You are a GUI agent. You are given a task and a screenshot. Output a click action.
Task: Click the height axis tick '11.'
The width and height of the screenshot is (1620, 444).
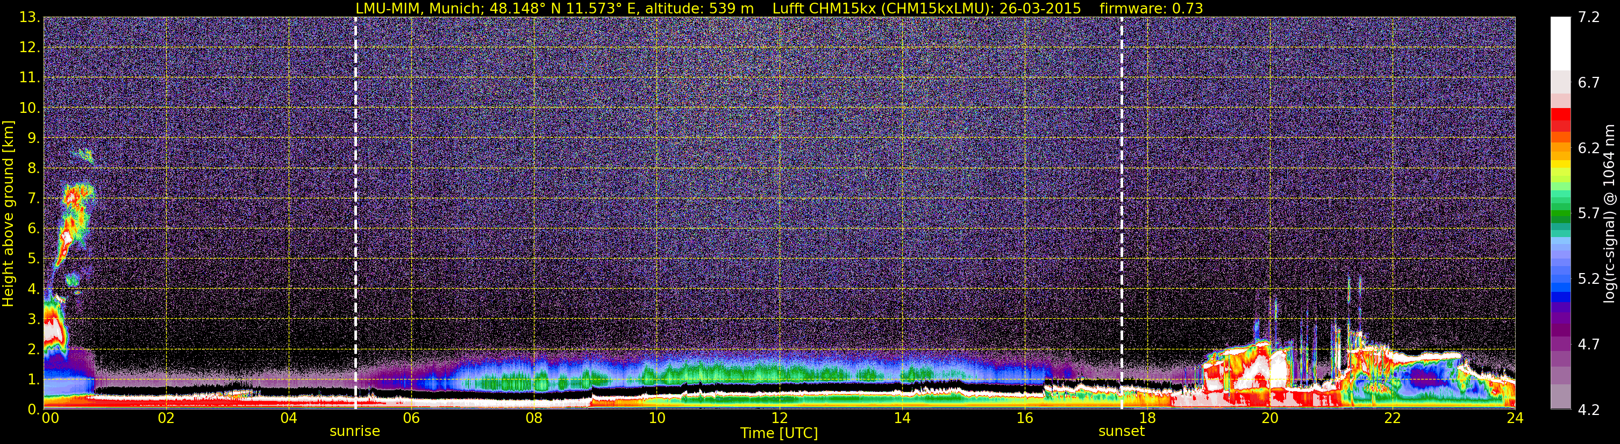30,77
